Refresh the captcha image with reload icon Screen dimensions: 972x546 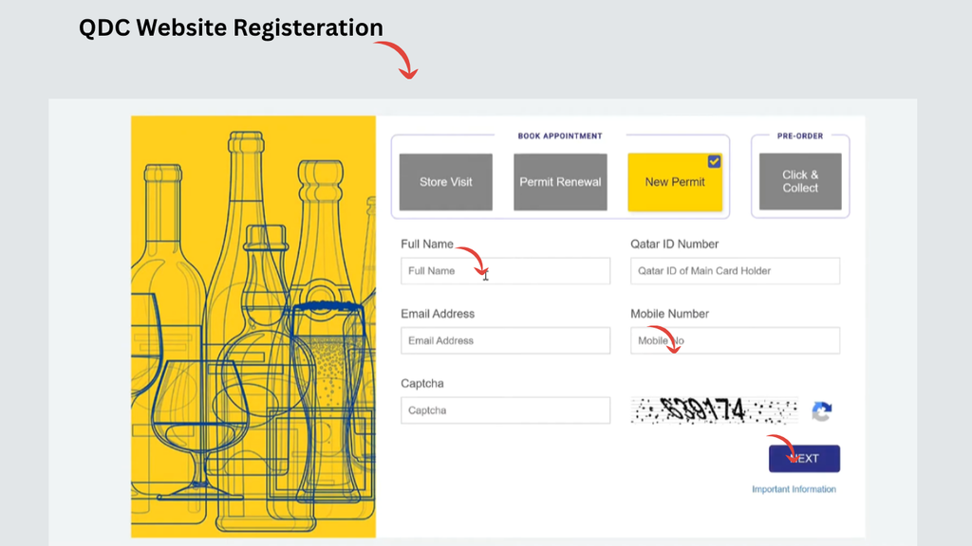coord(822,411)
